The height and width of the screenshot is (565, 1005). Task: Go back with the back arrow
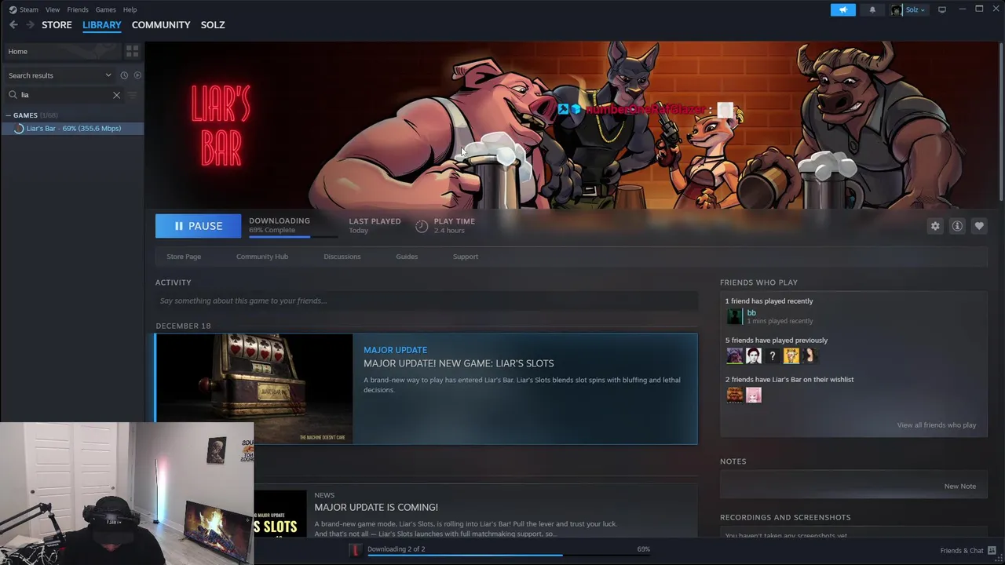click(x=13, y=25)
